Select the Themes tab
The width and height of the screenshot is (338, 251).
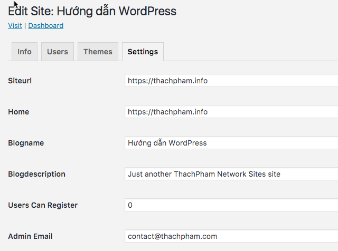click(98, 52)
